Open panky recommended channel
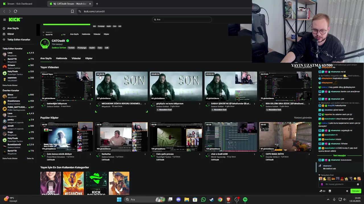 [x=18, y=121]
